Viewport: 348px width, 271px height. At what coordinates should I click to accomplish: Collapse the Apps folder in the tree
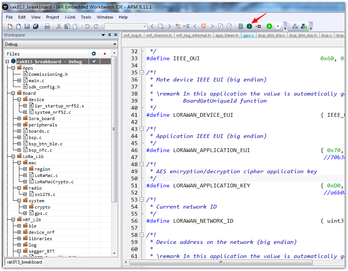pyautogui.click(x=13, y=68)
